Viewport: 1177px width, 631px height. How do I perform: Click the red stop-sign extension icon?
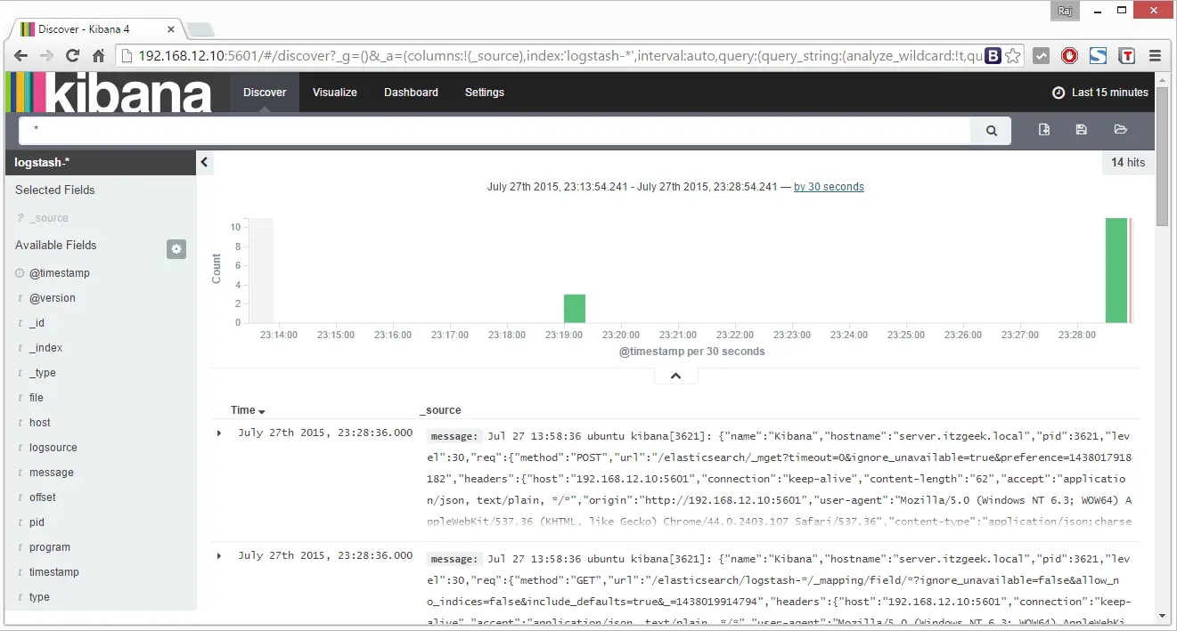(1069, 56)
